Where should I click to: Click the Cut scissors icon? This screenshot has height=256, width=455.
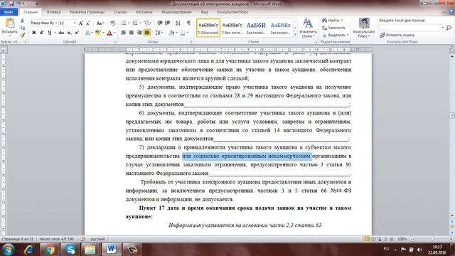pyautogui.click(x=22, y=21)
